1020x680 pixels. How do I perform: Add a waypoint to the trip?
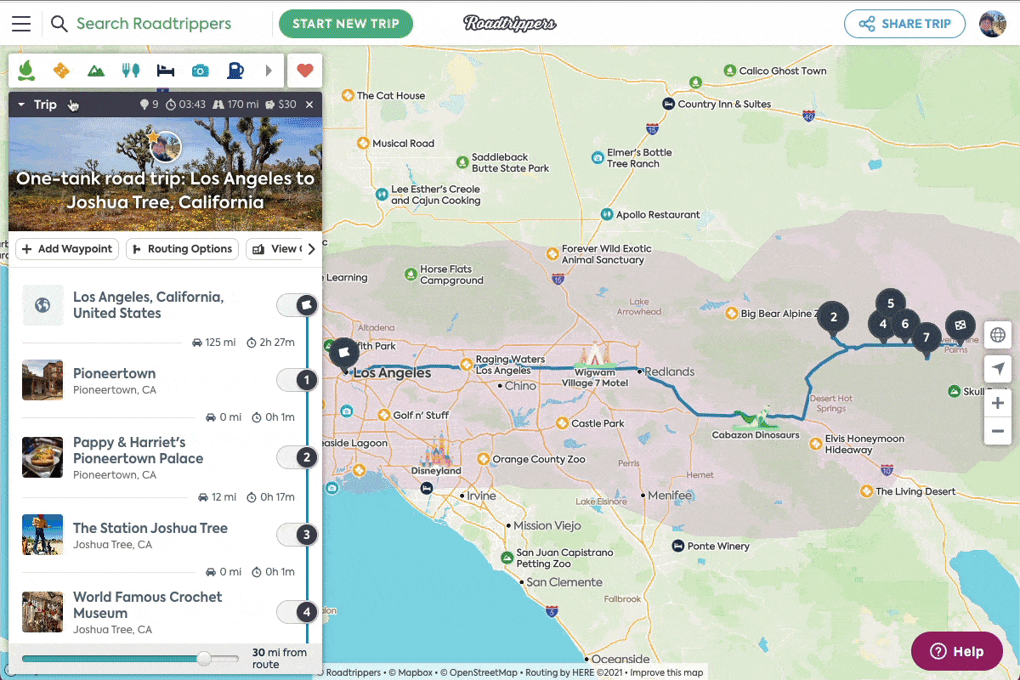pos(67,249)
